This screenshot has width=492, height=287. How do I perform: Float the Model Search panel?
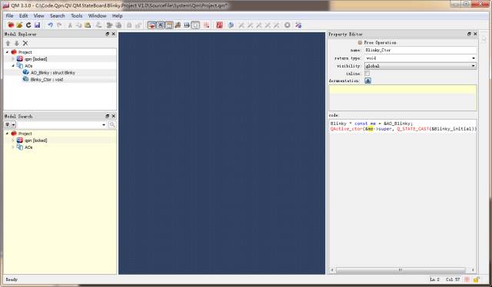pos(108,116)
